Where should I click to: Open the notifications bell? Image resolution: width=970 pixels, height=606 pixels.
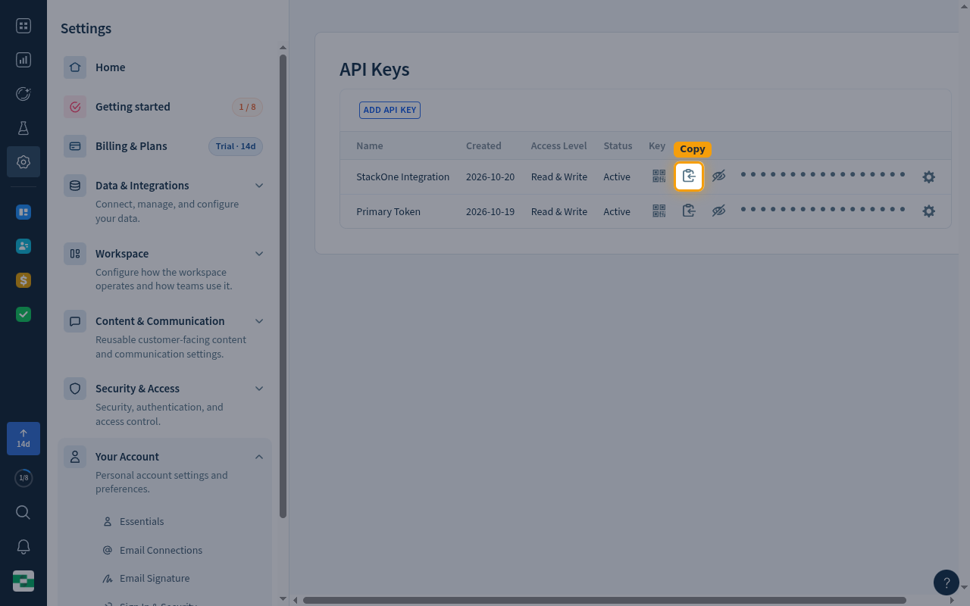23,547
